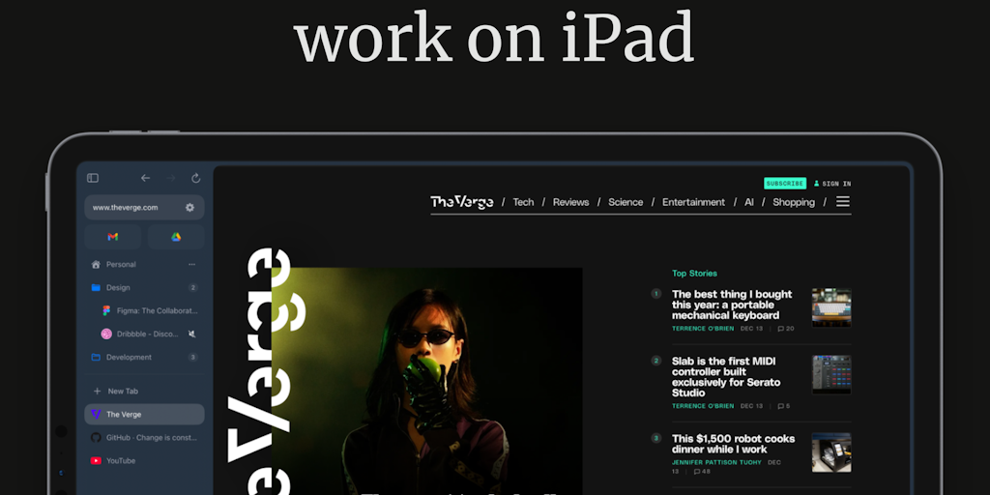Click the hero image of woman with sunglasses
Viewport: 990px width, 495px height.
426,381
